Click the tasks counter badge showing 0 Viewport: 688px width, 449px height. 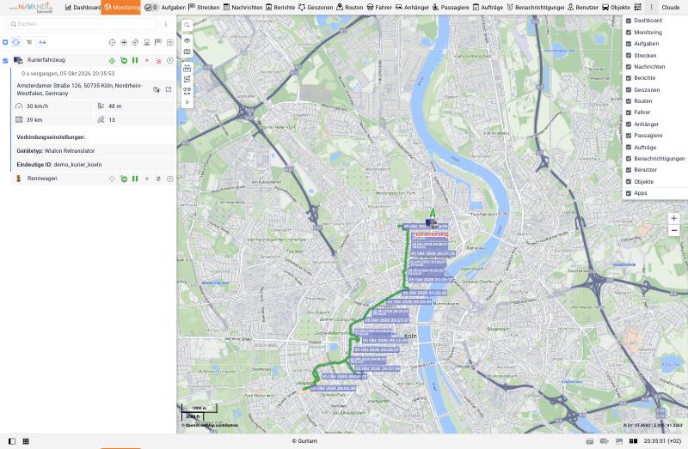[x=151, y=8]
